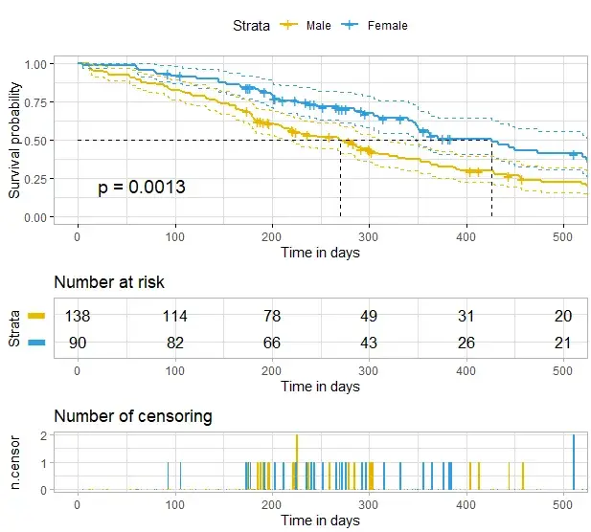Click the blue Strata marker in risk table
The width and height of the screenshot is (591, 532).
tap(36, 343)
